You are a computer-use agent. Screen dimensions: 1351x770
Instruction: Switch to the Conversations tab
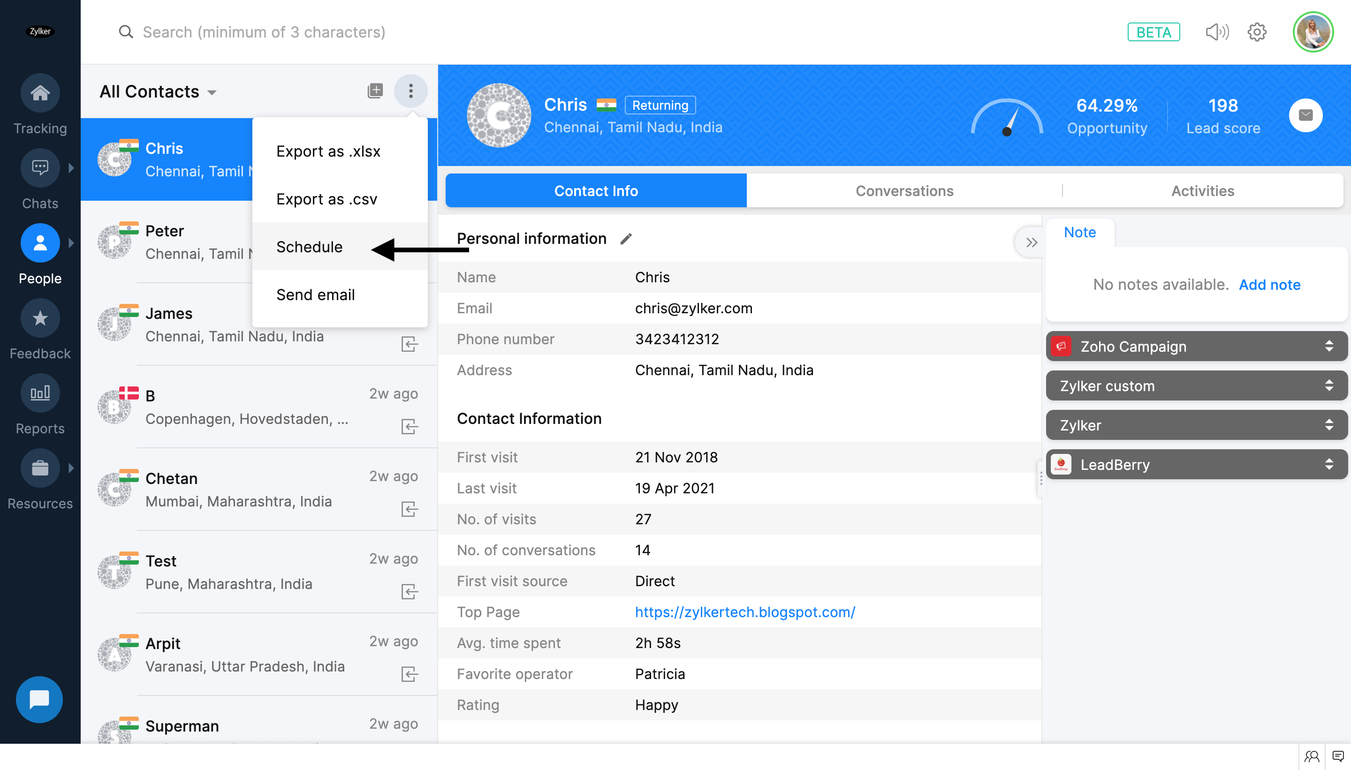pos(904,191)
